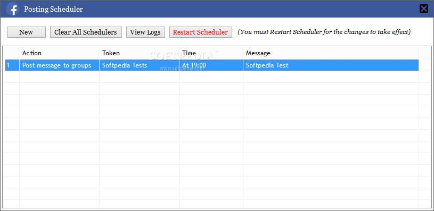Click the Time column header
This screenshot has height=211, width=434.
[211, 53]
